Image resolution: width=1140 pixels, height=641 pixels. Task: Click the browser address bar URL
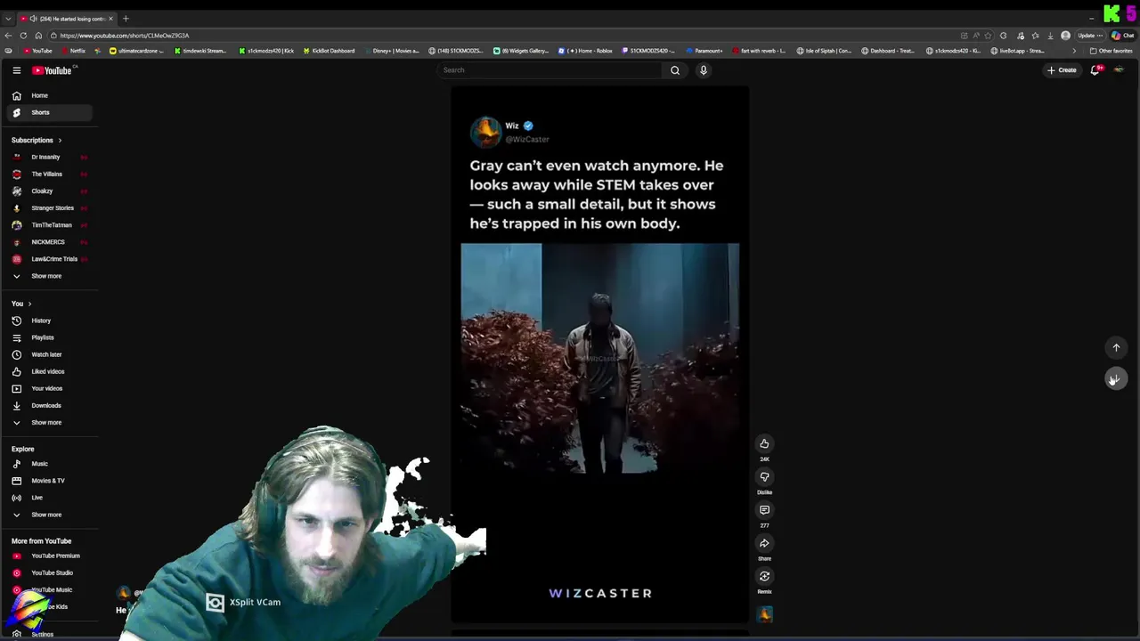125,36
